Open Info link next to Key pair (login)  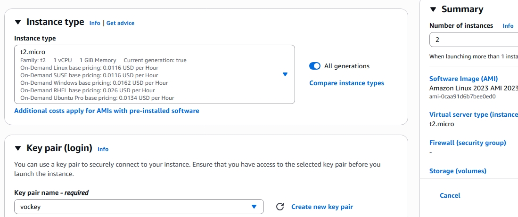click(x=103, y=149)
